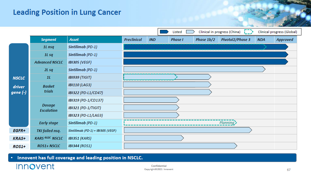Click the IBI344 (ROS1) progress arrow

[x=181, y=146]
